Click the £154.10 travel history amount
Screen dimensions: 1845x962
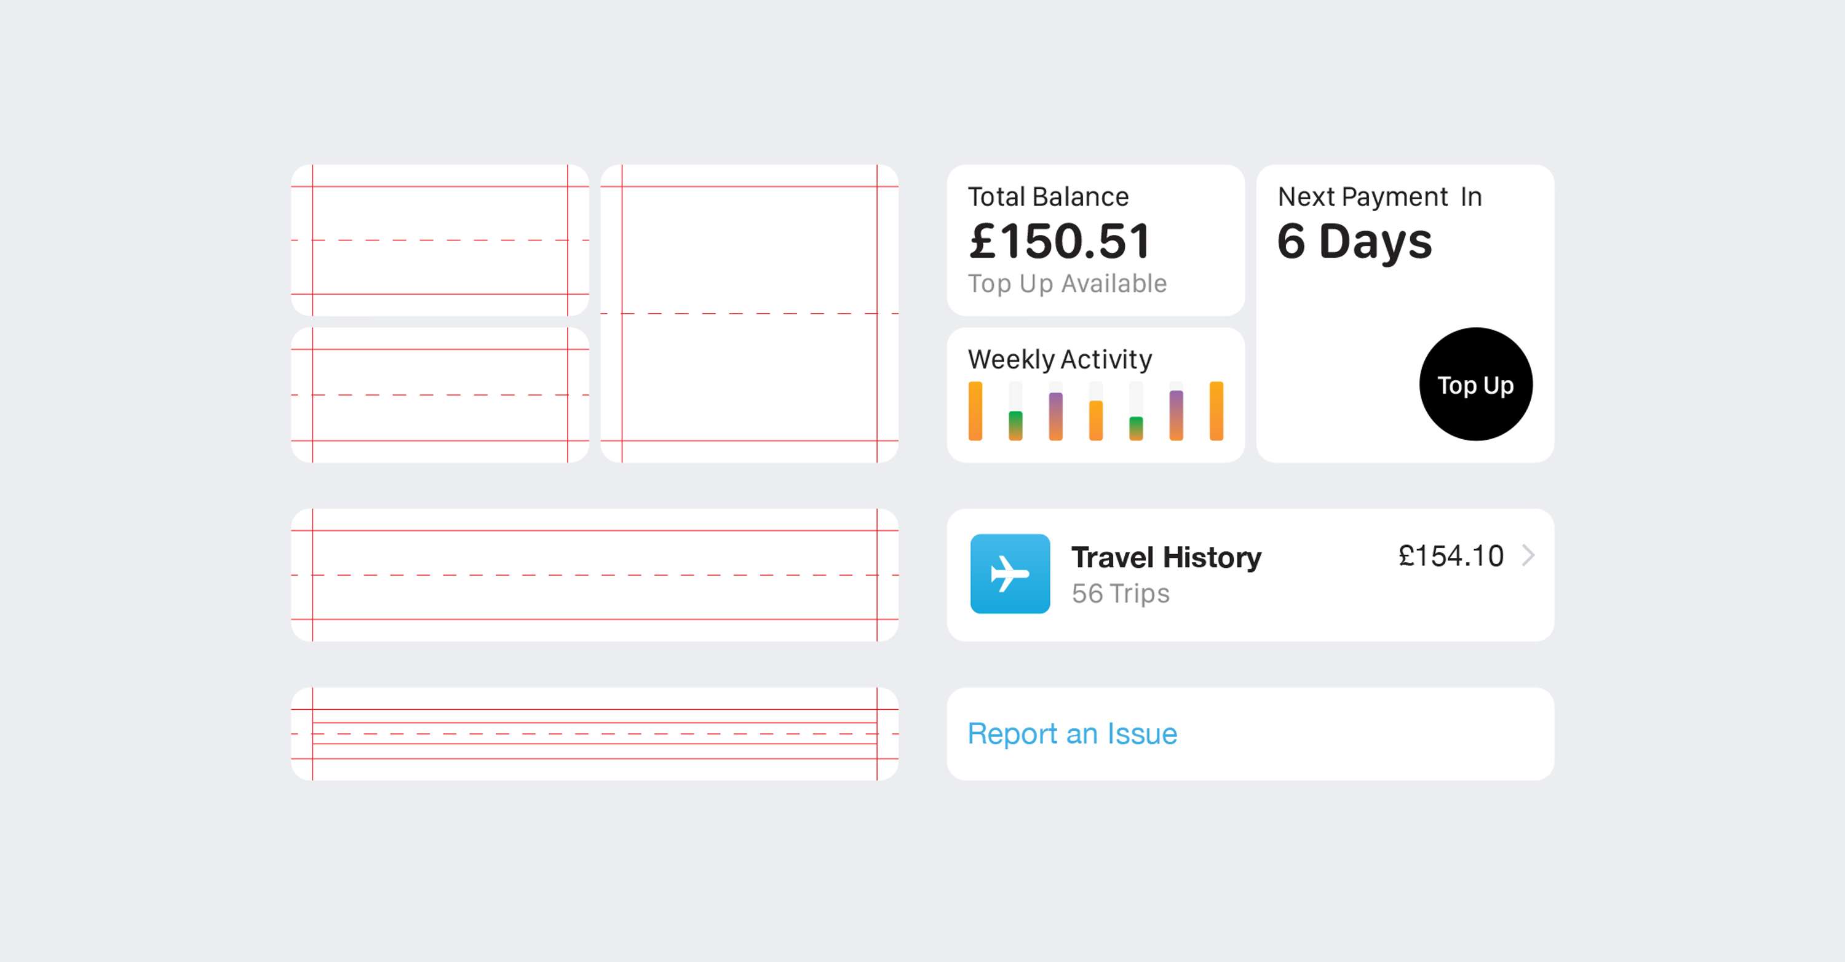coord(1450,556)
